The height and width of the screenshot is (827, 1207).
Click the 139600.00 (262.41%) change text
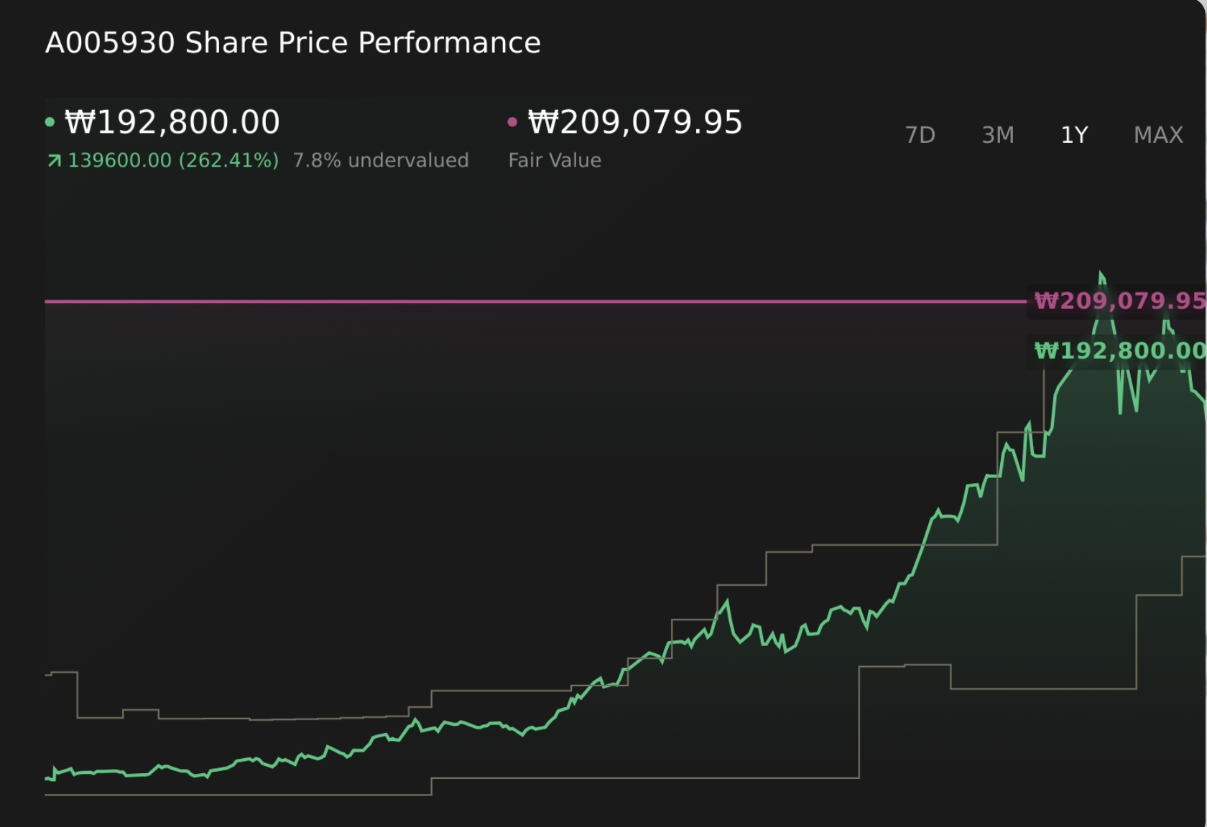coord(173,161)
